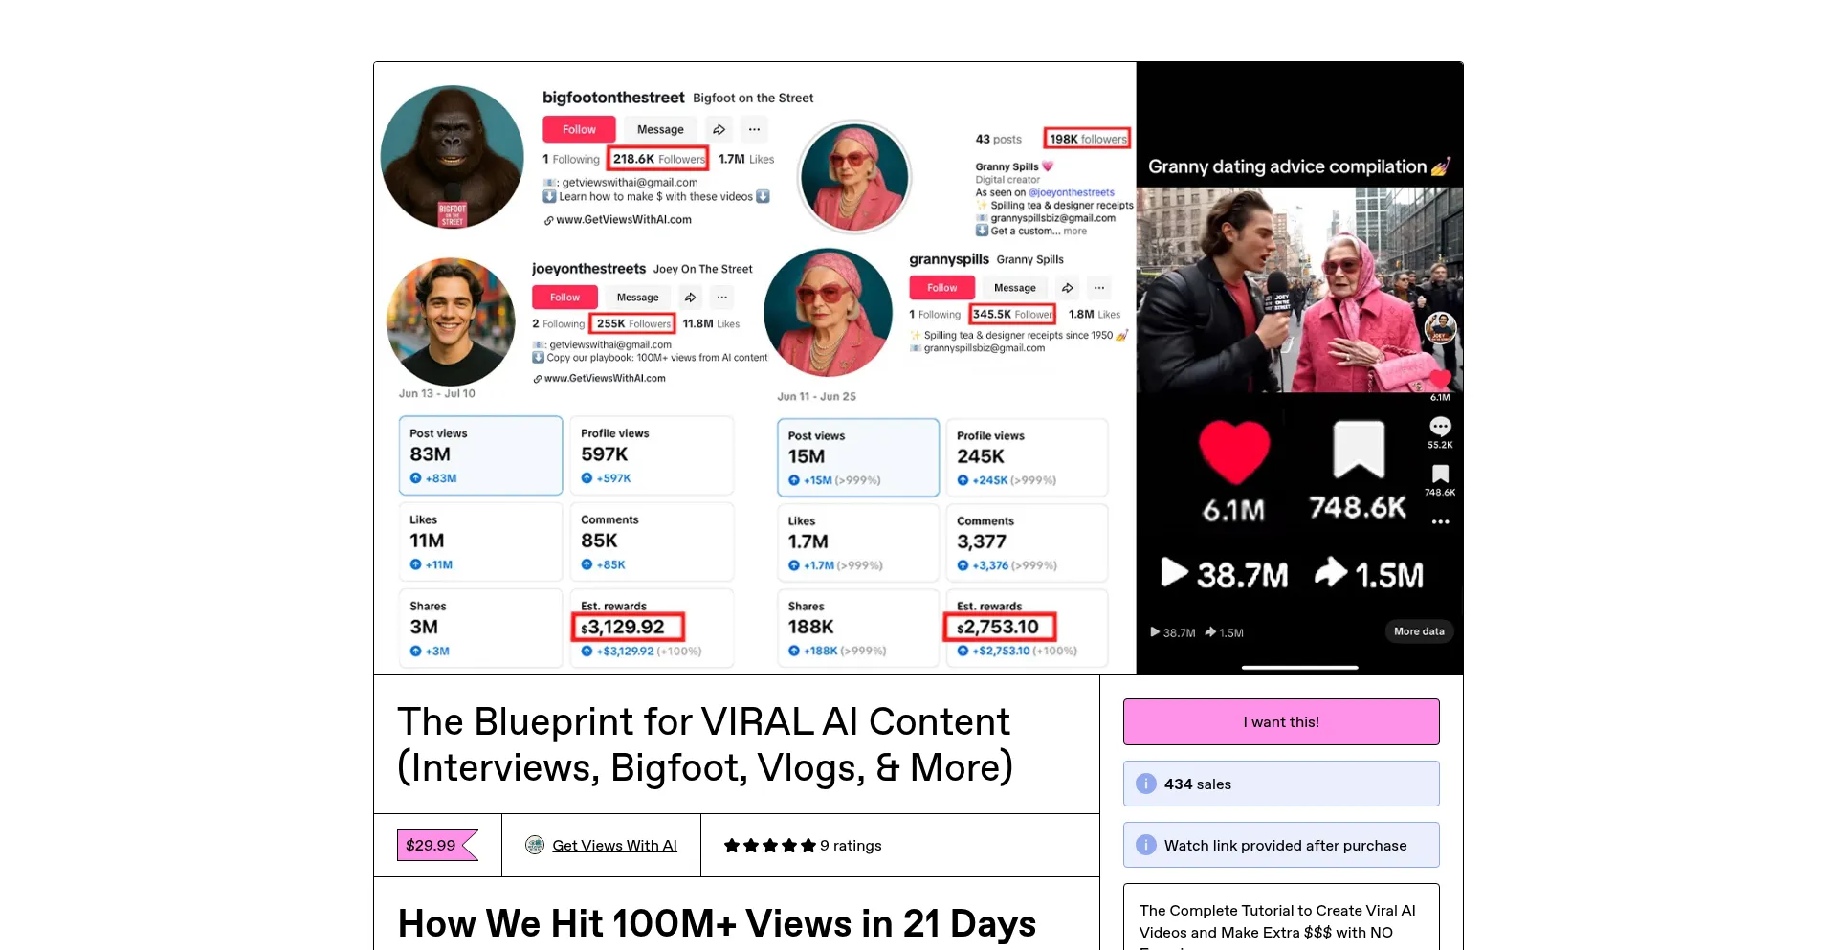Select the "434 sales" text
This screenshot has width=1837, height=950.
tap(1198, 784)
